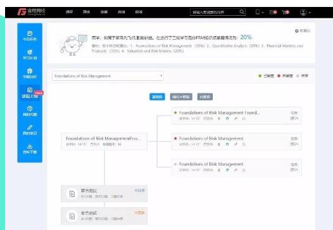
Task: Open the calendar icon item in the blue sidebar
Action: (30, 35)
